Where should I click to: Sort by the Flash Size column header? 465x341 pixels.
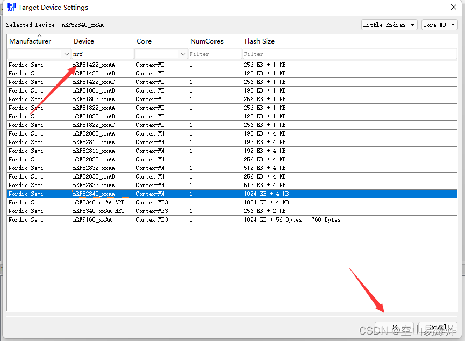pyautogui.click(x=349, y=41)
